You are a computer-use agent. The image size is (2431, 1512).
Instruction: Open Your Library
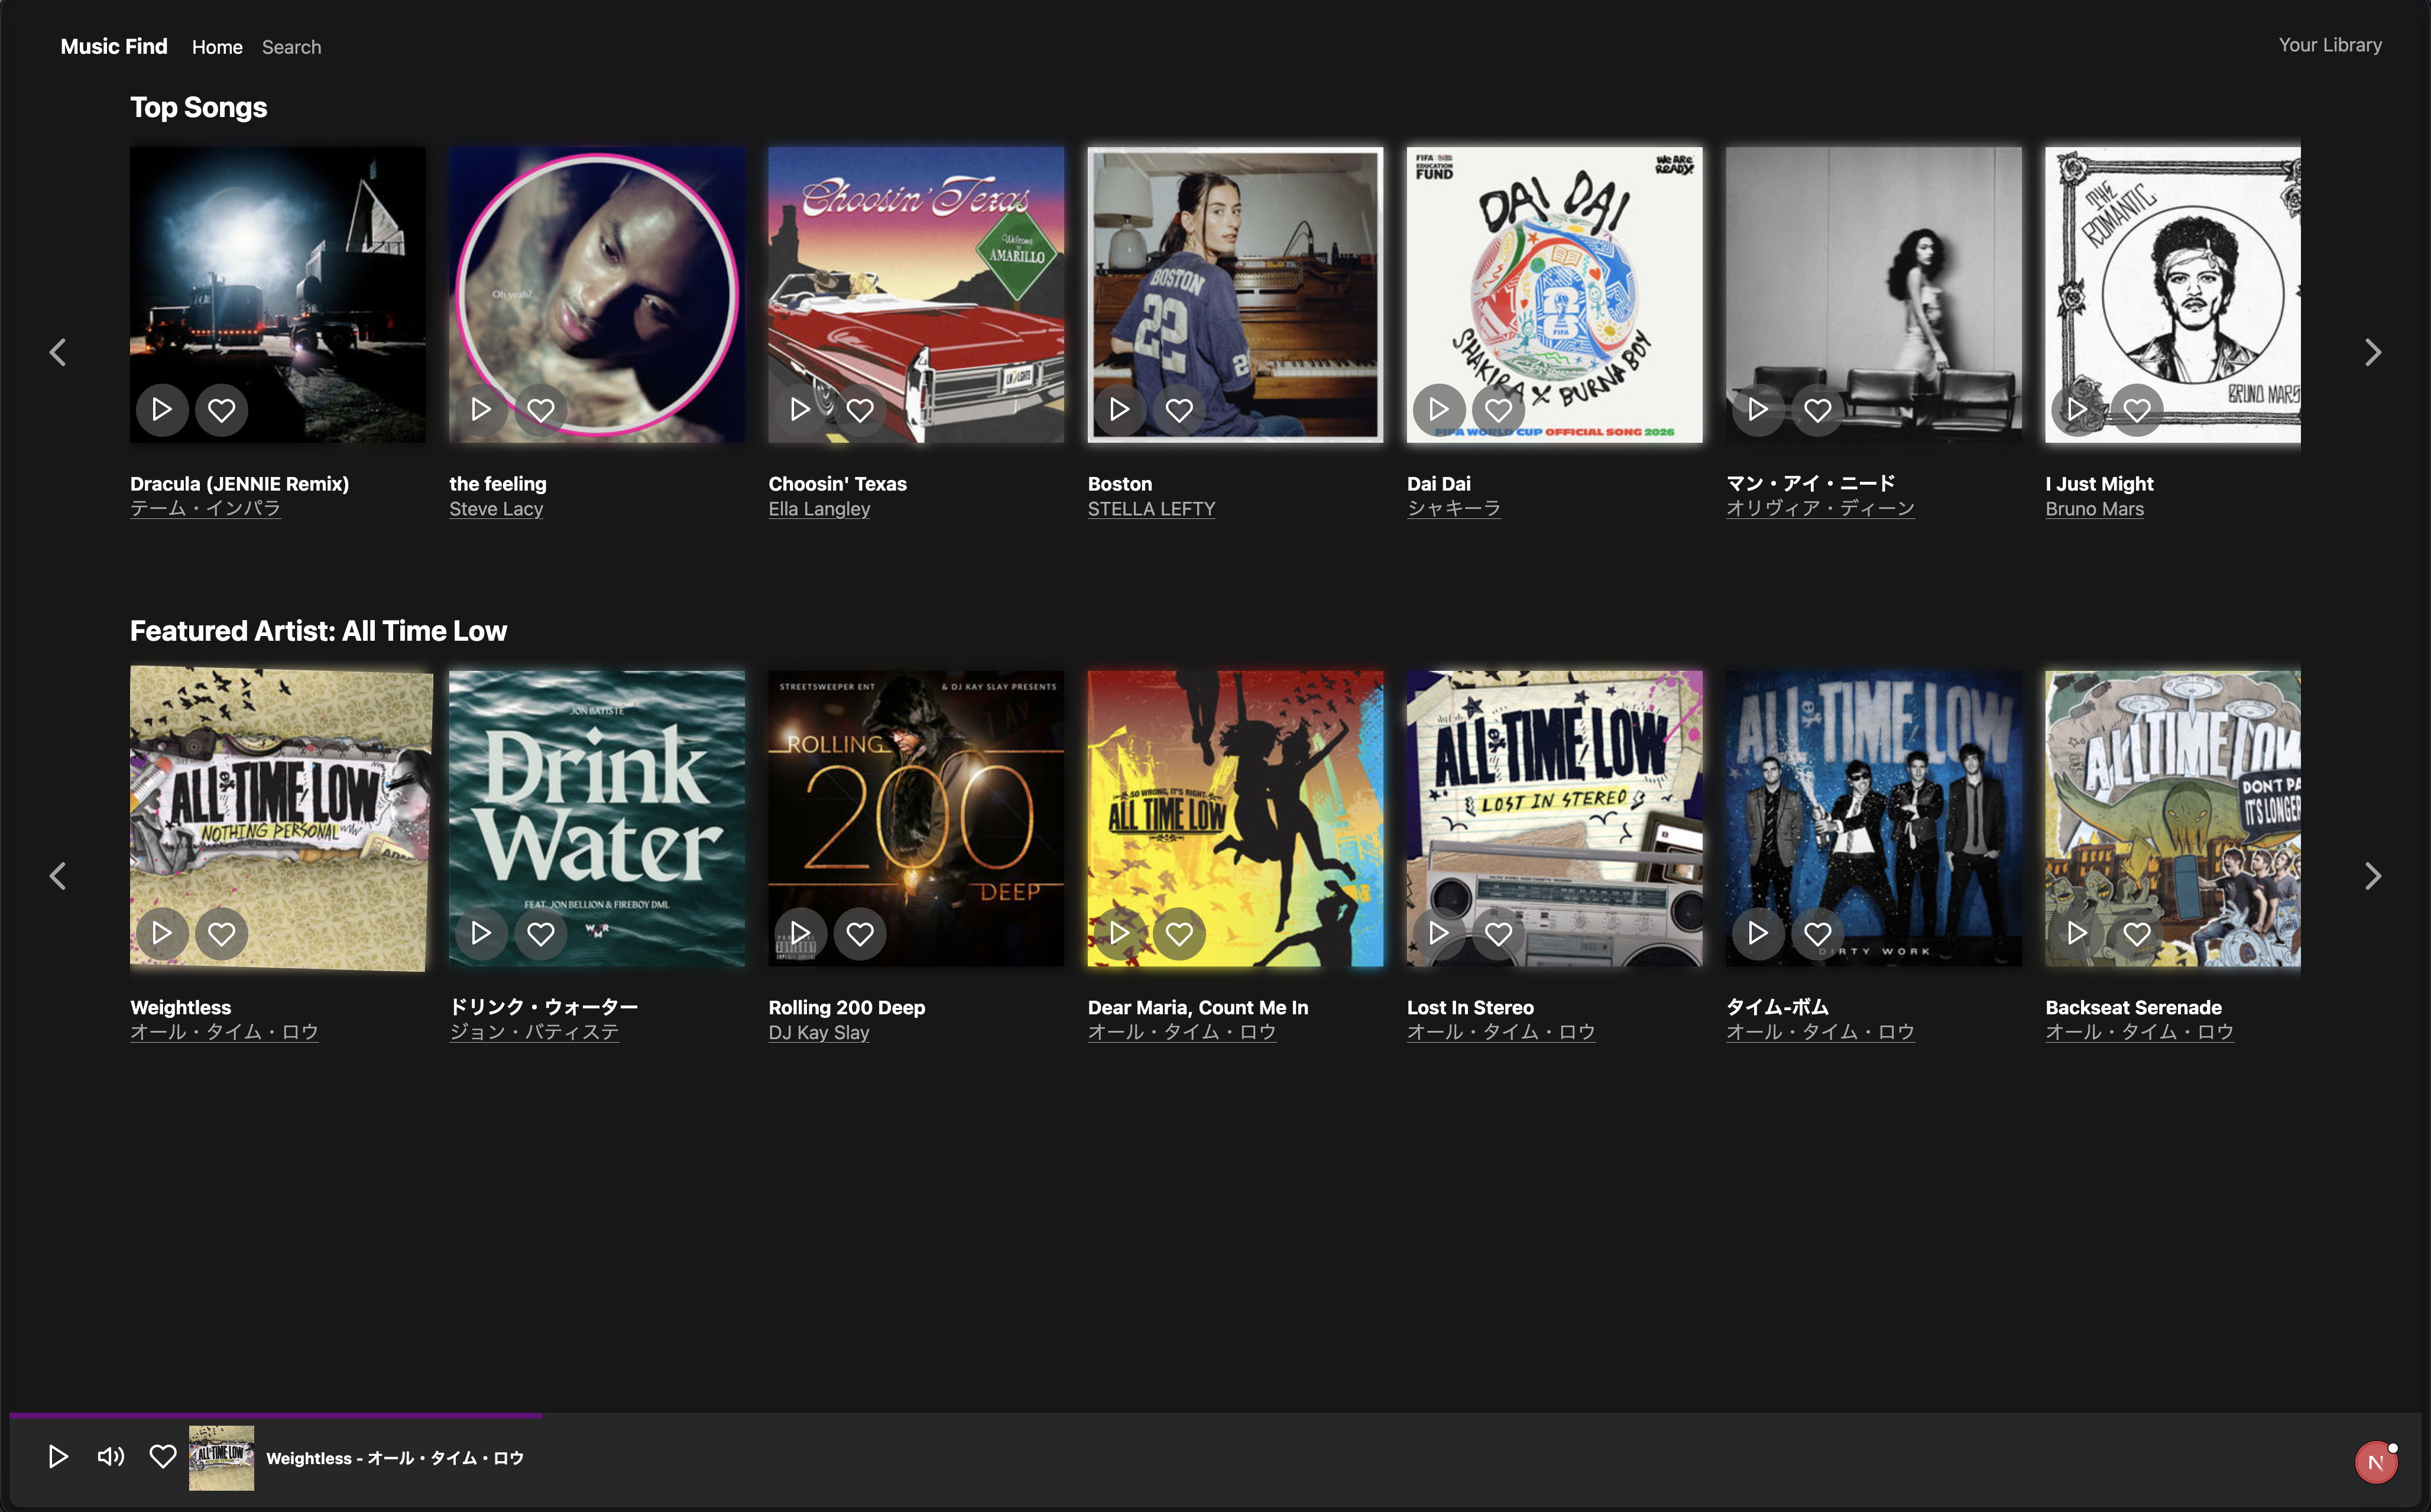[x=2330, y=45]
